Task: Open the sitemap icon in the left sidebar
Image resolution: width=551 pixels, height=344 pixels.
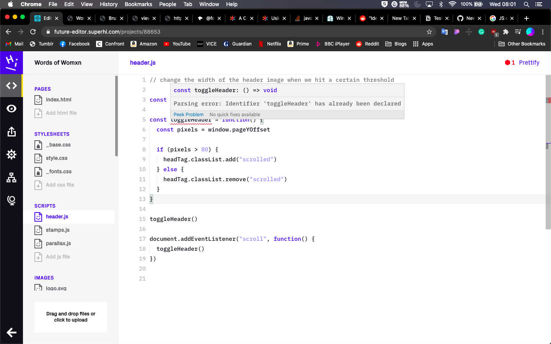Action: point(11,177)
